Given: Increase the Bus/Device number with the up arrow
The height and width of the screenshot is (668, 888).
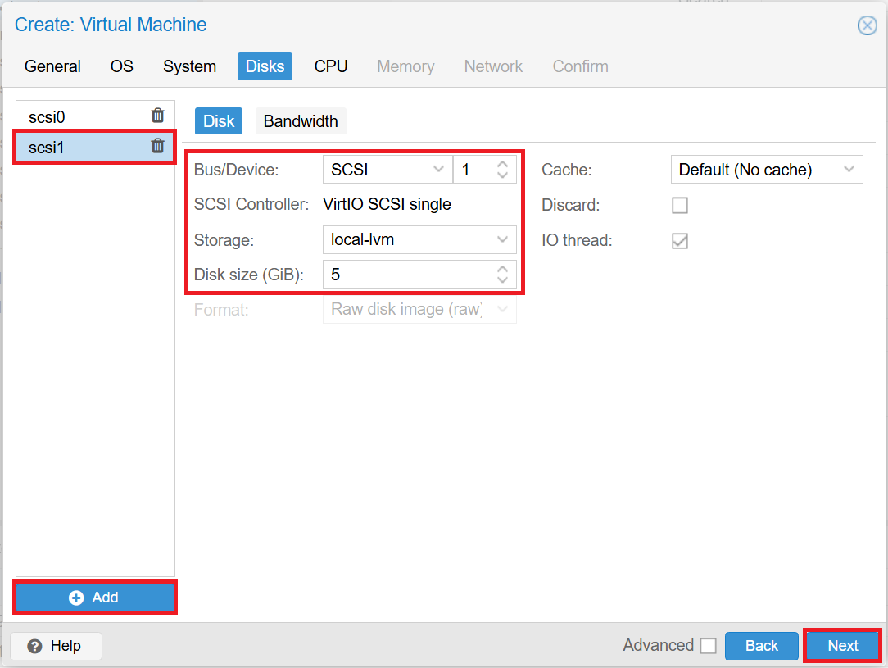Looking at the screenshot, I should coord(502,164).
